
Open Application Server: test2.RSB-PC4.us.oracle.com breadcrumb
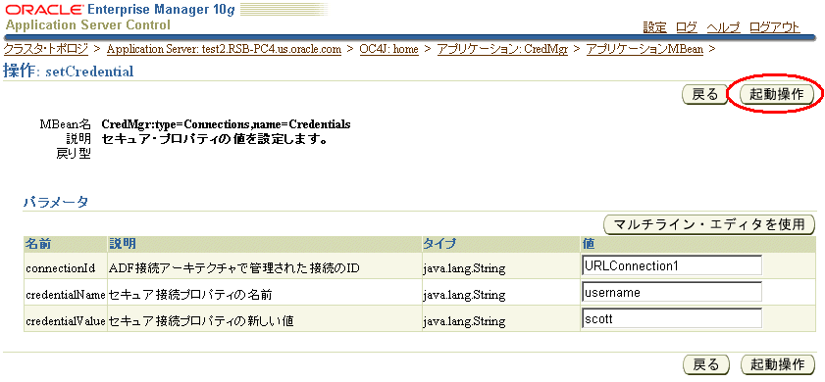[224, 49]
